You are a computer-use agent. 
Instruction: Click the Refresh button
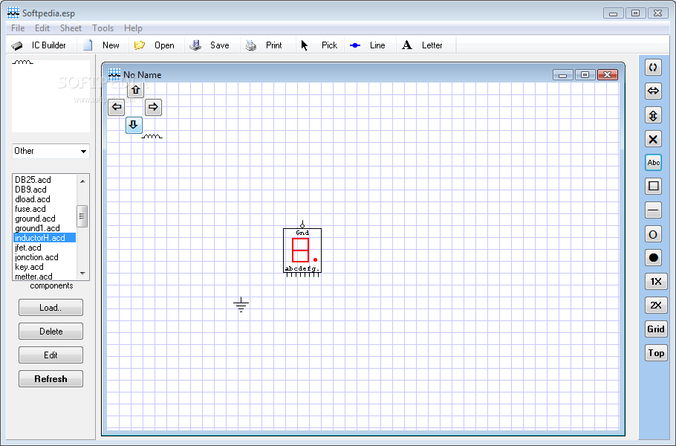pos(51,378)
